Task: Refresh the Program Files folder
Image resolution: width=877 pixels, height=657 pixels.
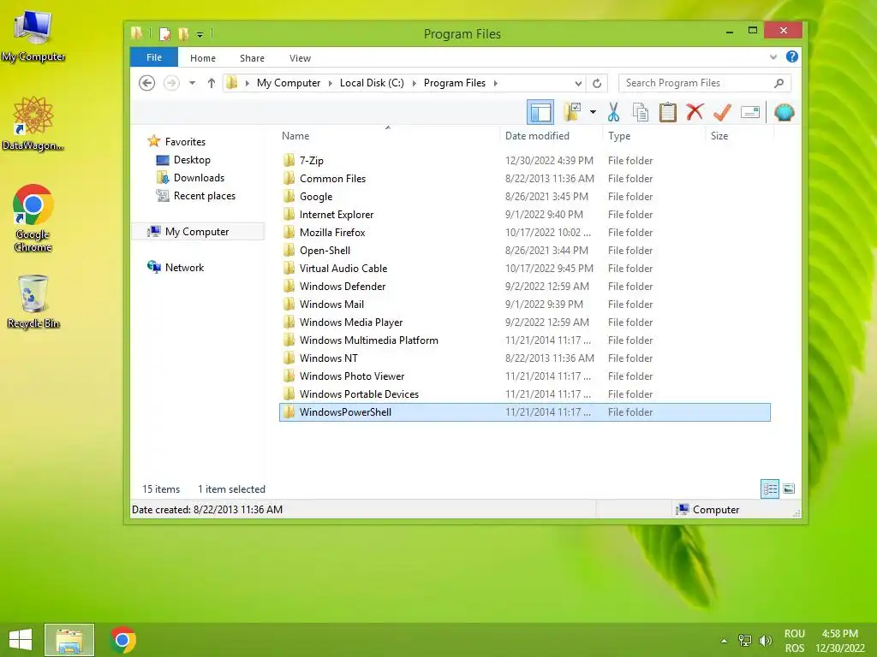Action: pos(597,83)
